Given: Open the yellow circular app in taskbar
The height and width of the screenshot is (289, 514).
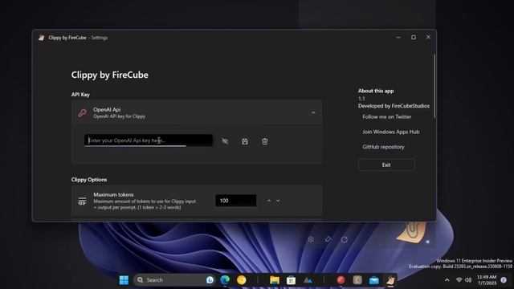Looking at the screenshot, I should point(242,280).
